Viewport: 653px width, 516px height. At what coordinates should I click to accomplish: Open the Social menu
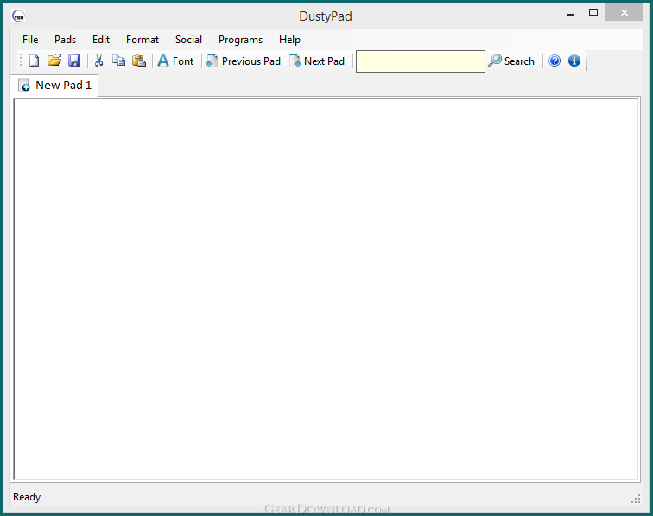[x=188, y=40]
